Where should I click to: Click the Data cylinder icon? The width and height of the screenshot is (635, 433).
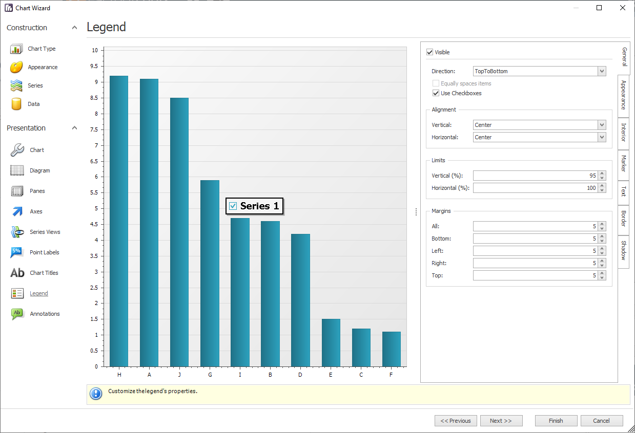click(x=16, y=104)
